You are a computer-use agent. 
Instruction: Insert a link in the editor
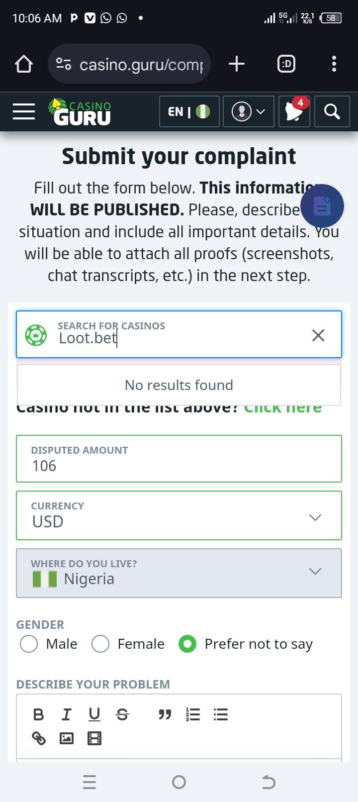[x=38, y=738]
